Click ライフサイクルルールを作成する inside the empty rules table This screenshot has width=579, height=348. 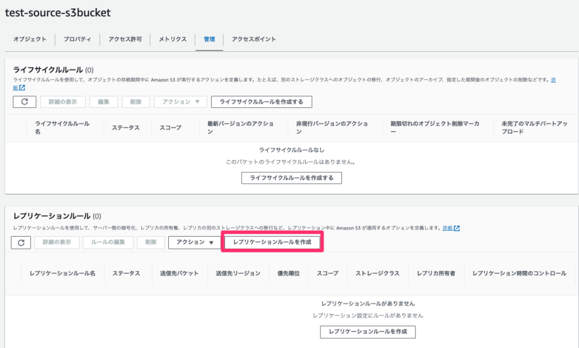point(291,178)
